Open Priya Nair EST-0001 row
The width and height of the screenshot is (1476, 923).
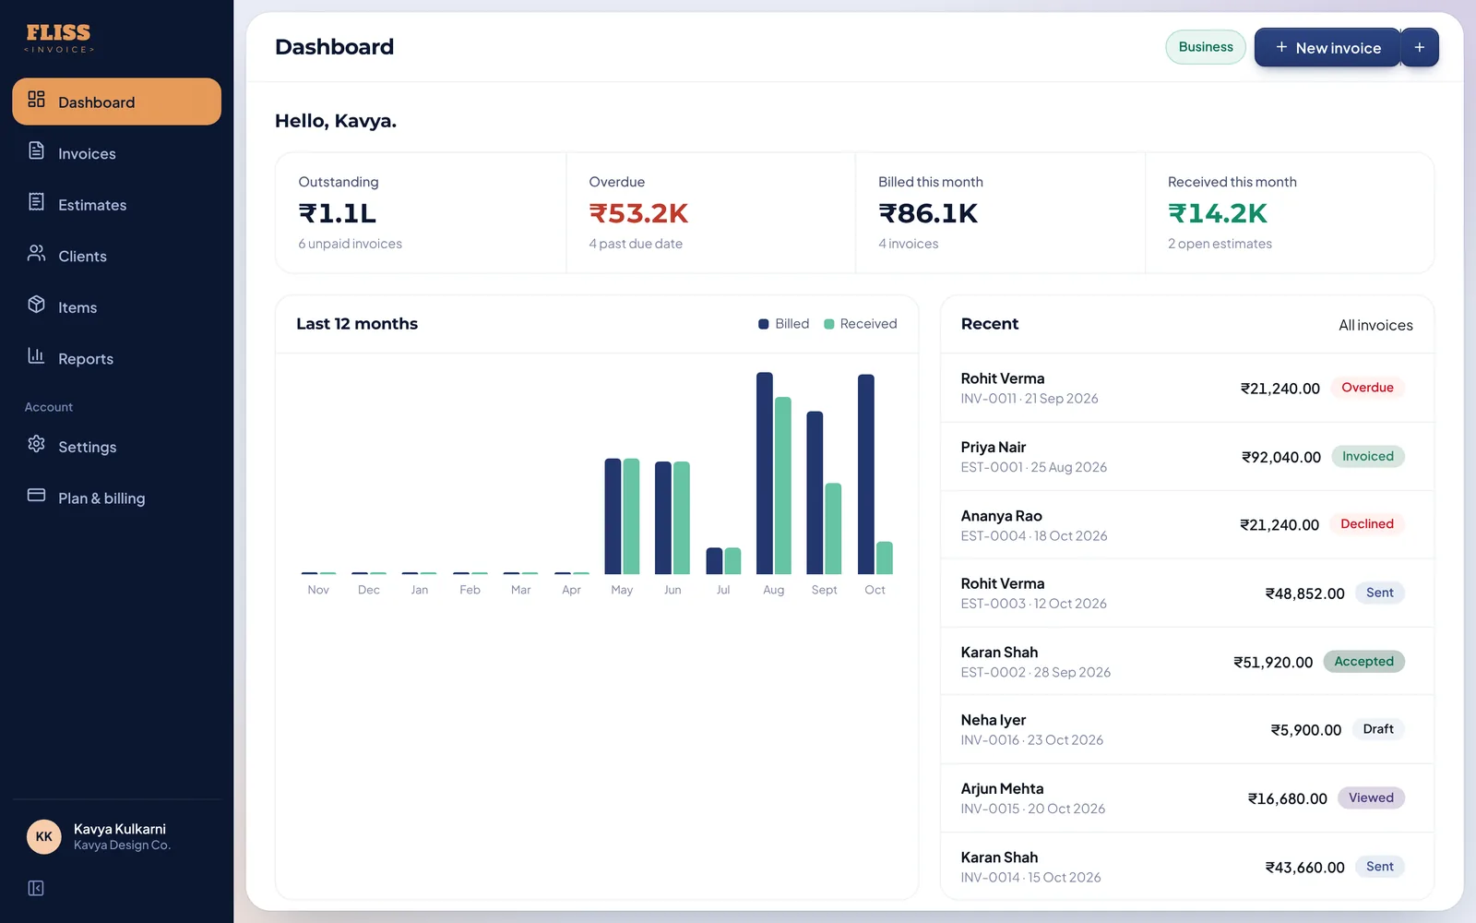click(x=1187, y=456)
